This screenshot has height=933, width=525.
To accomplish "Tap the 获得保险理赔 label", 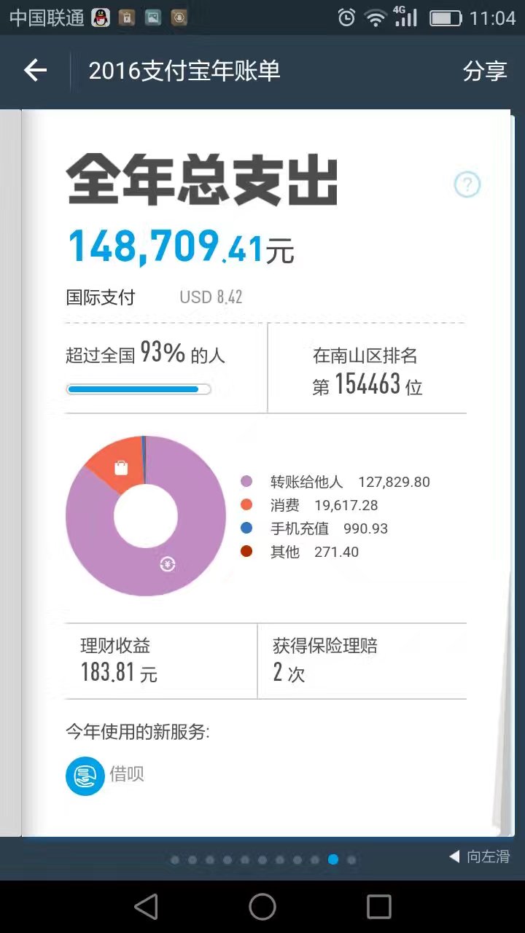I will pyautogui.click(x=325, y=646).
